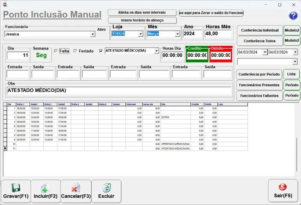Click the Entra.1 column header
Screen dimensions: 301x205
click(23, 104)
